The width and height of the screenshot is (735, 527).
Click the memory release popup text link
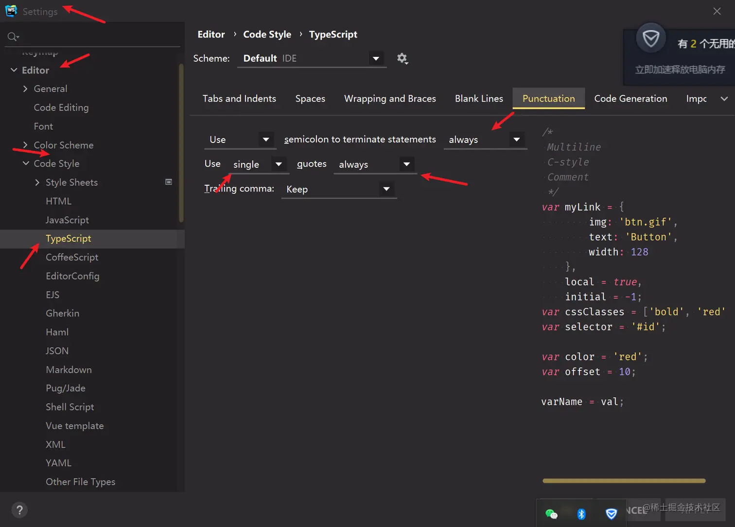pyautogui.click(x=680, y=70)
